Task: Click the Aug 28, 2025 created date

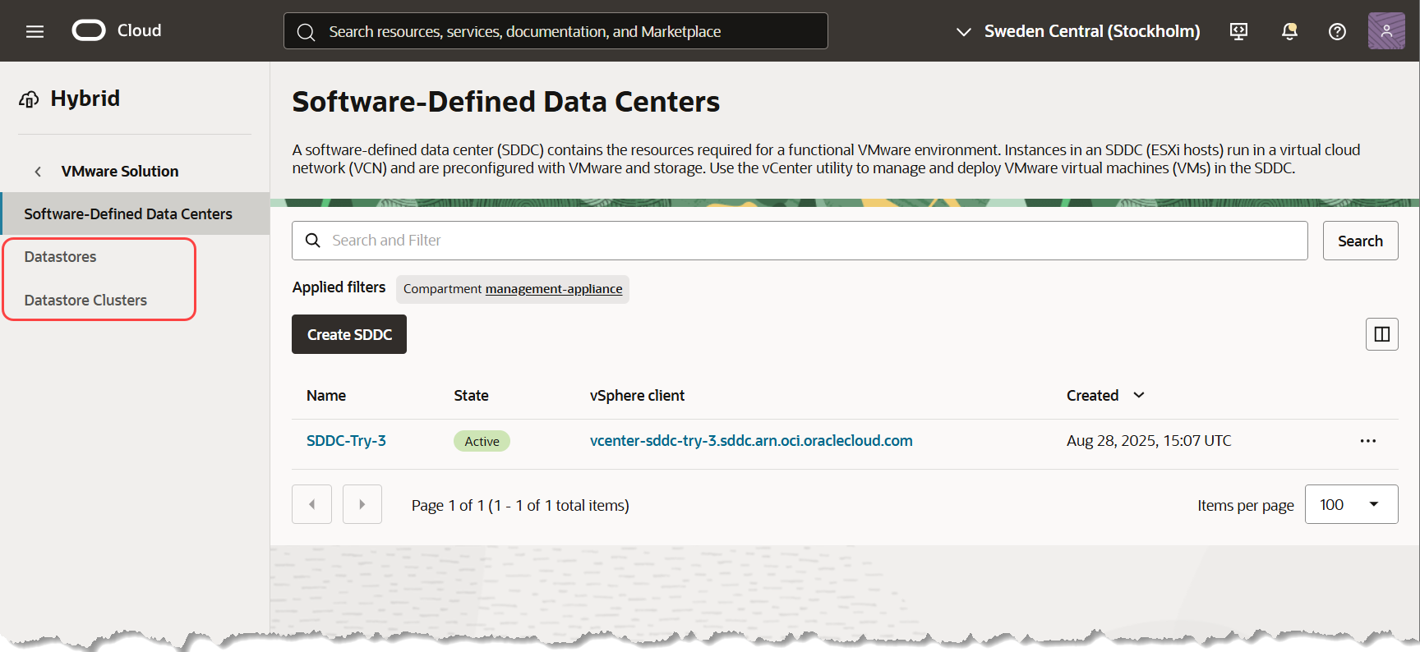Action: tap(1149, 441)
